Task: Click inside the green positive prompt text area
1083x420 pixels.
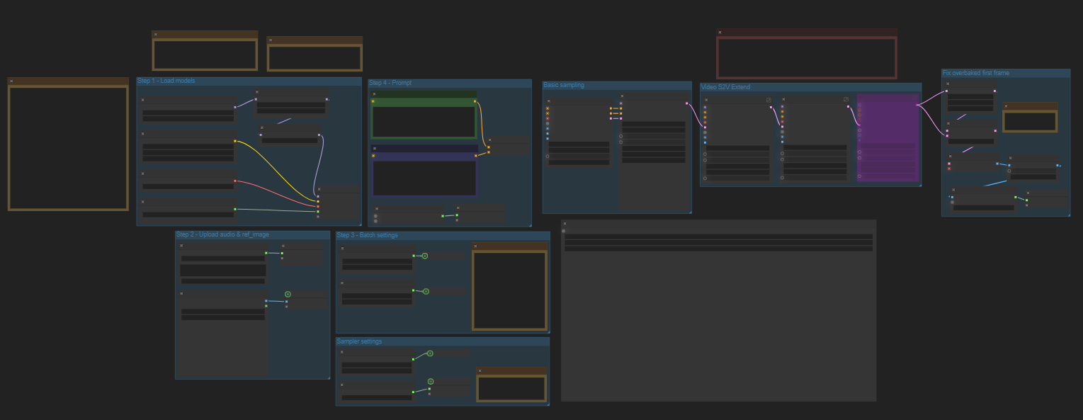Action: [x=424, y=122]
